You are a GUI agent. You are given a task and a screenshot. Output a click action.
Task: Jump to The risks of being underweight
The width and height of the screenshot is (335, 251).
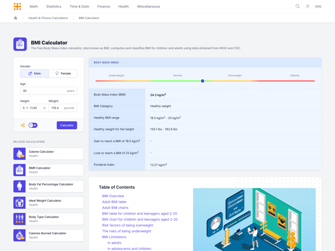click(x=126, y=231)
